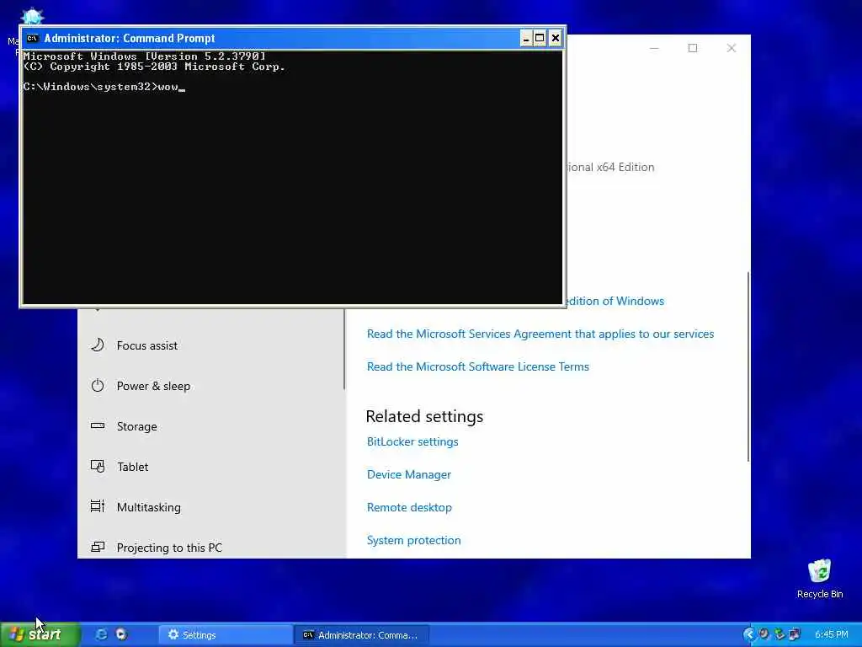This screenshot has height=647, width=862.
Task: Click the Settings content scrollbar
Action: pyautogui.click(x=748, y=366)
